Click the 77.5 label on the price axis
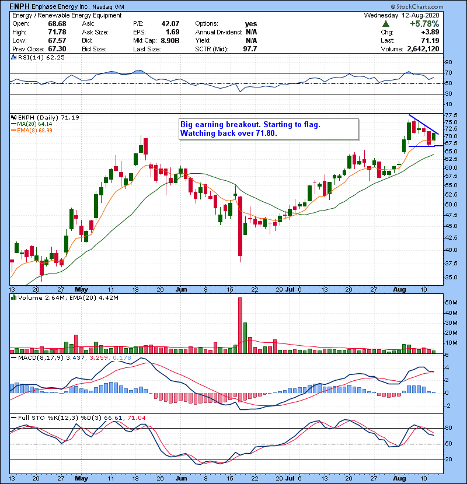 point(451,115)
